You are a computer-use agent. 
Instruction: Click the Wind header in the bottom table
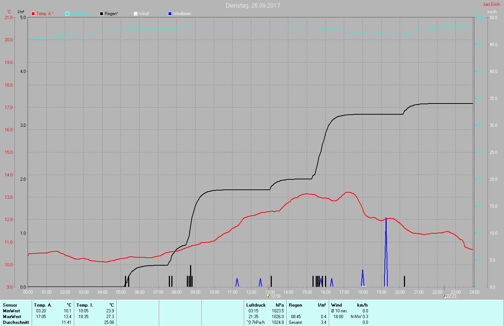coord(337,305)
